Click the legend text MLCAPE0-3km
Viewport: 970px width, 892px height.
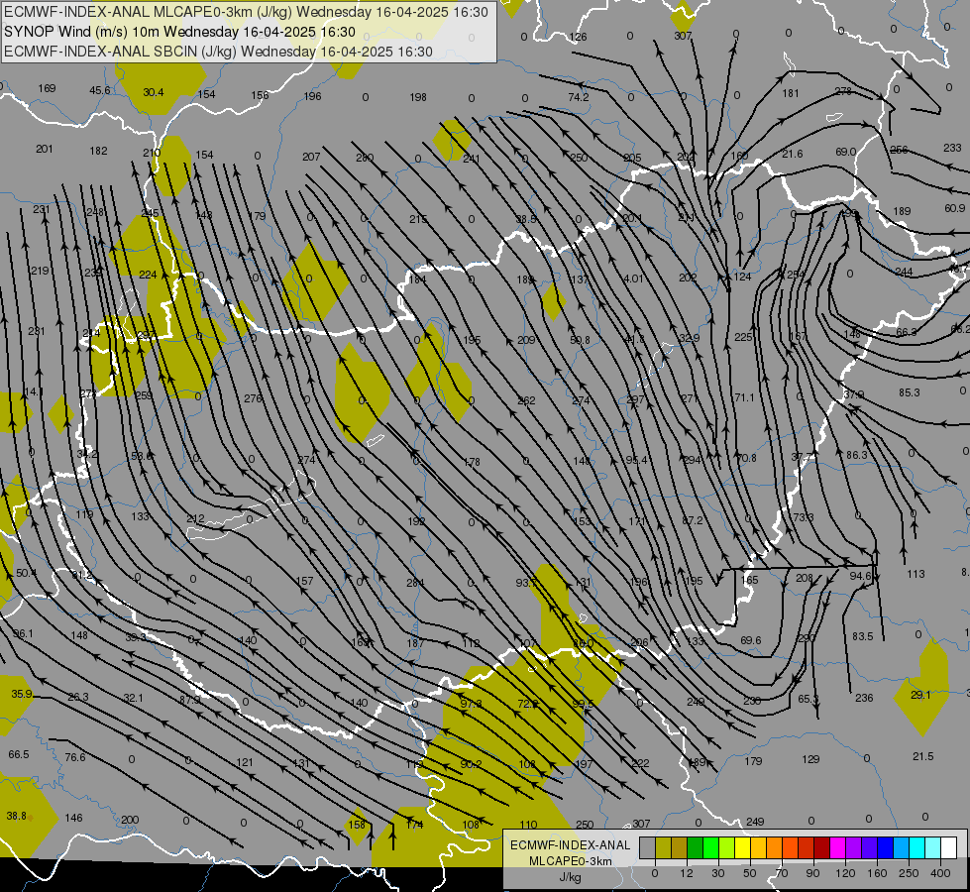click(x=571, y=861)
